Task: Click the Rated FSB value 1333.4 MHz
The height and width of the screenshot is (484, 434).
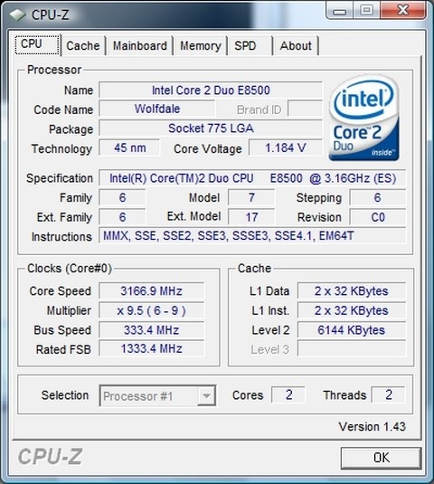Action: pos(151,349)
